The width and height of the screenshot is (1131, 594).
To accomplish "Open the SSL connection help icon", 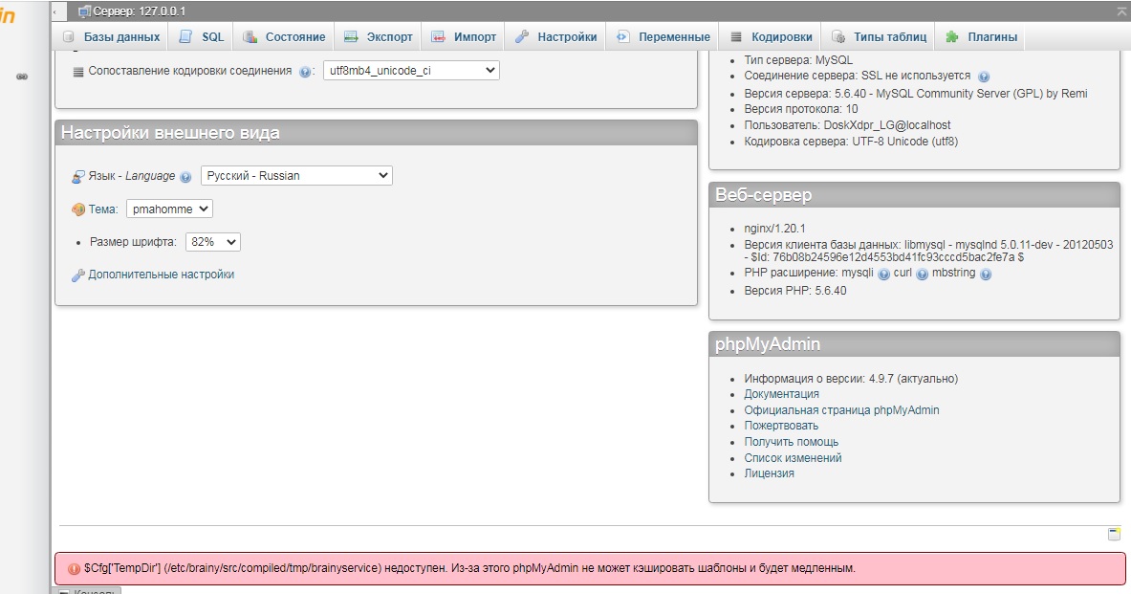I will 984,77.
